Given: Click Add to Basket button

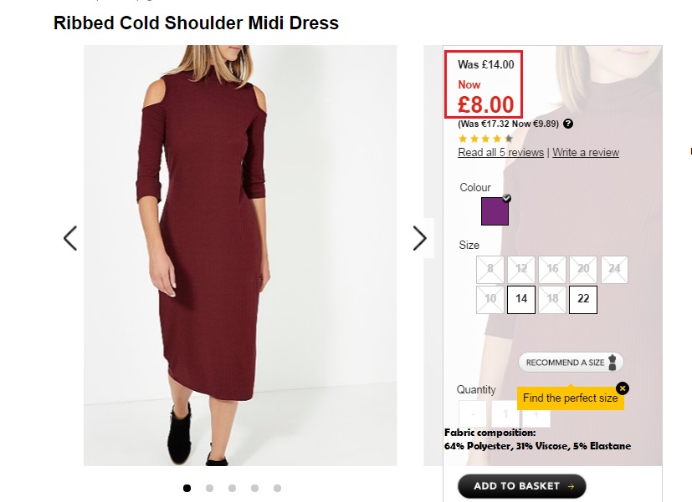Looking at the screenshot, I should coord(521,486).
